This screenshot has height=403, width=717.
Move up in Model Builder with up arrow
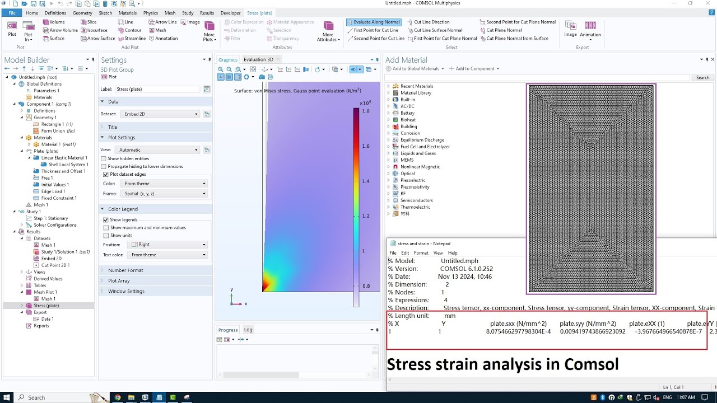[x=24, y=68]
